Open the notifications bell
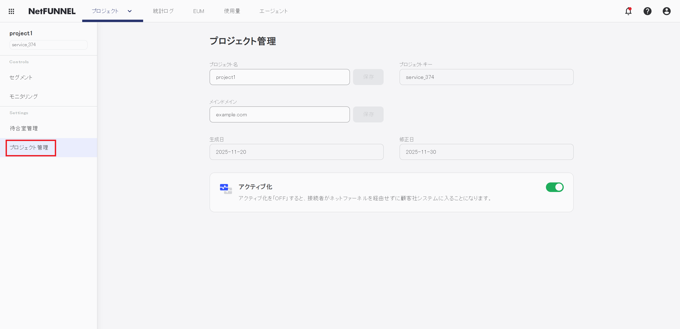680x329 pixels. pos(628,11)
